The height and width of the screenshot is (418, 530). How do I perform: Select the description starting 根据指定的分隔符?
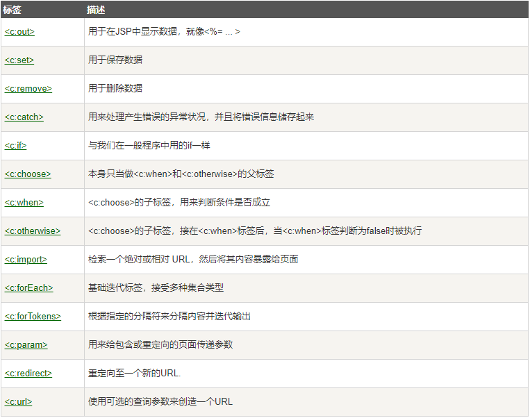coord(169,316)
